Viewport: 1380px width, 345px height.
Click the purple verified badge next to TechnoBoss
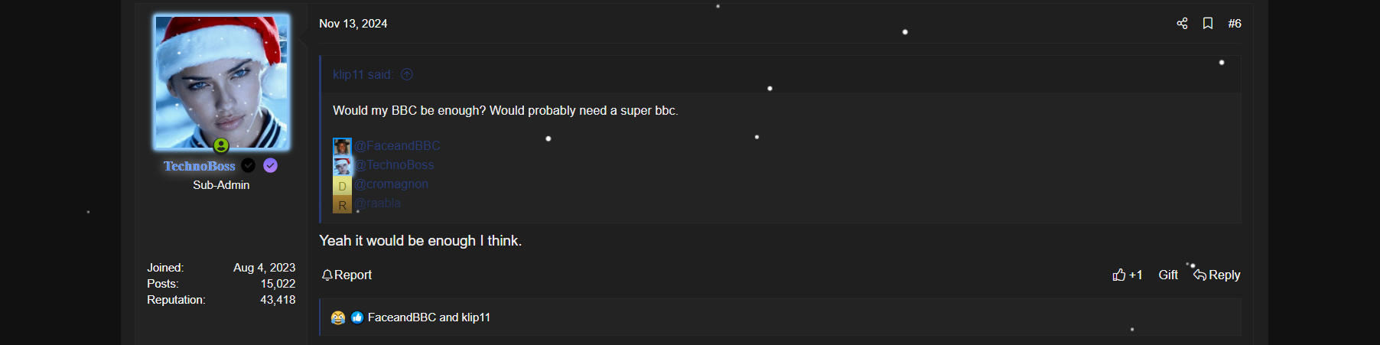point(271,165)
